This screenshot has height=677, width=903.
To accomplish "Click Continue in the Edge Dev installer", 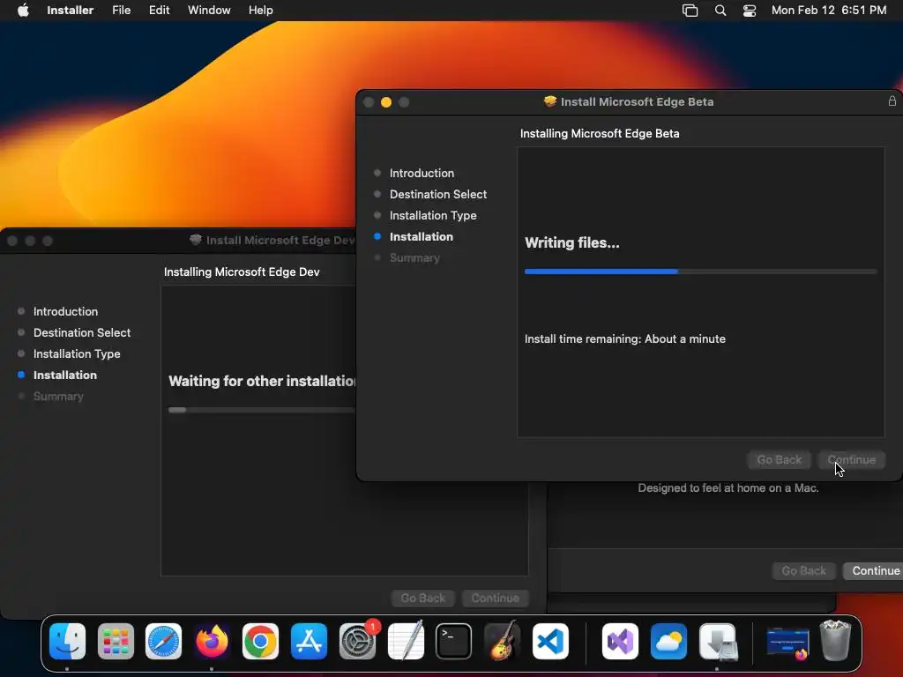I will pos(496,599).
